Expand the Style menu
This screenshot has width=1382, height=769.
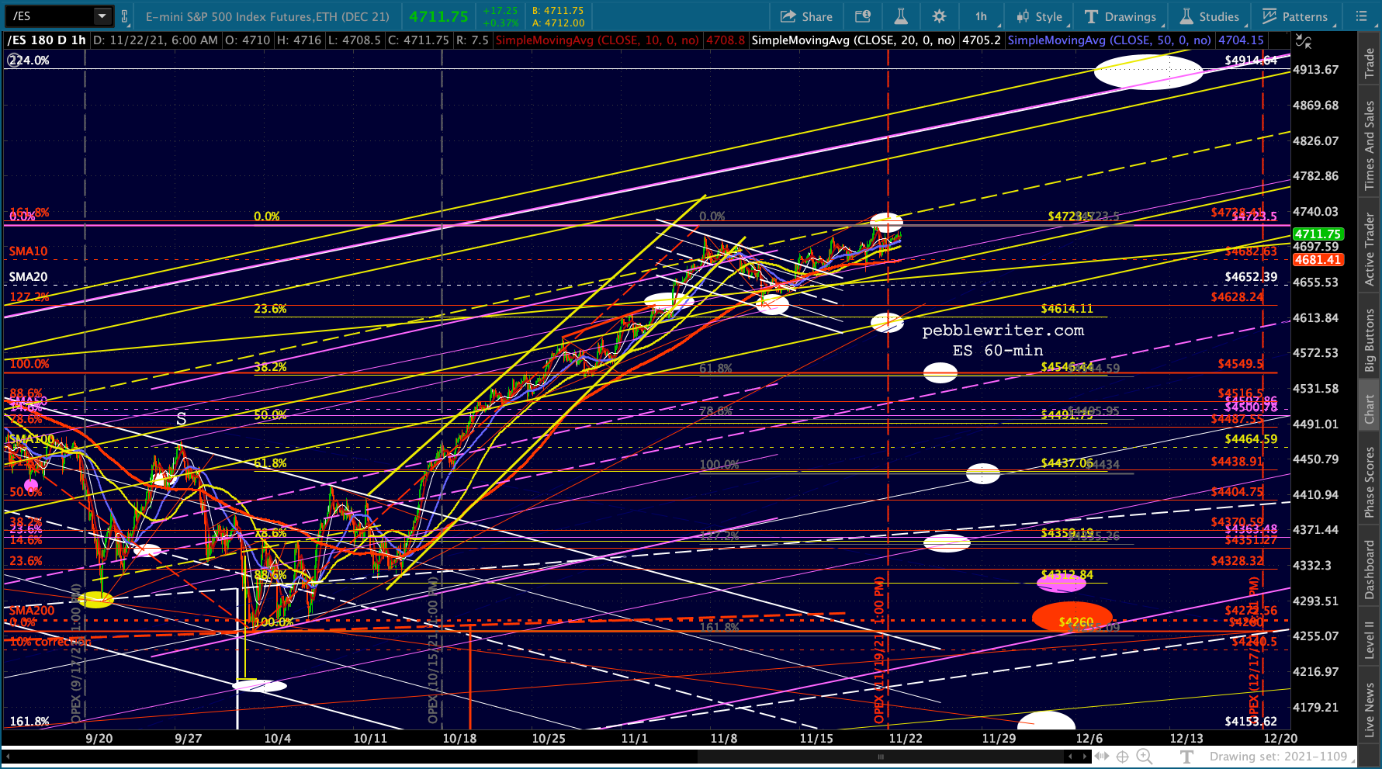coord(1039,16)
